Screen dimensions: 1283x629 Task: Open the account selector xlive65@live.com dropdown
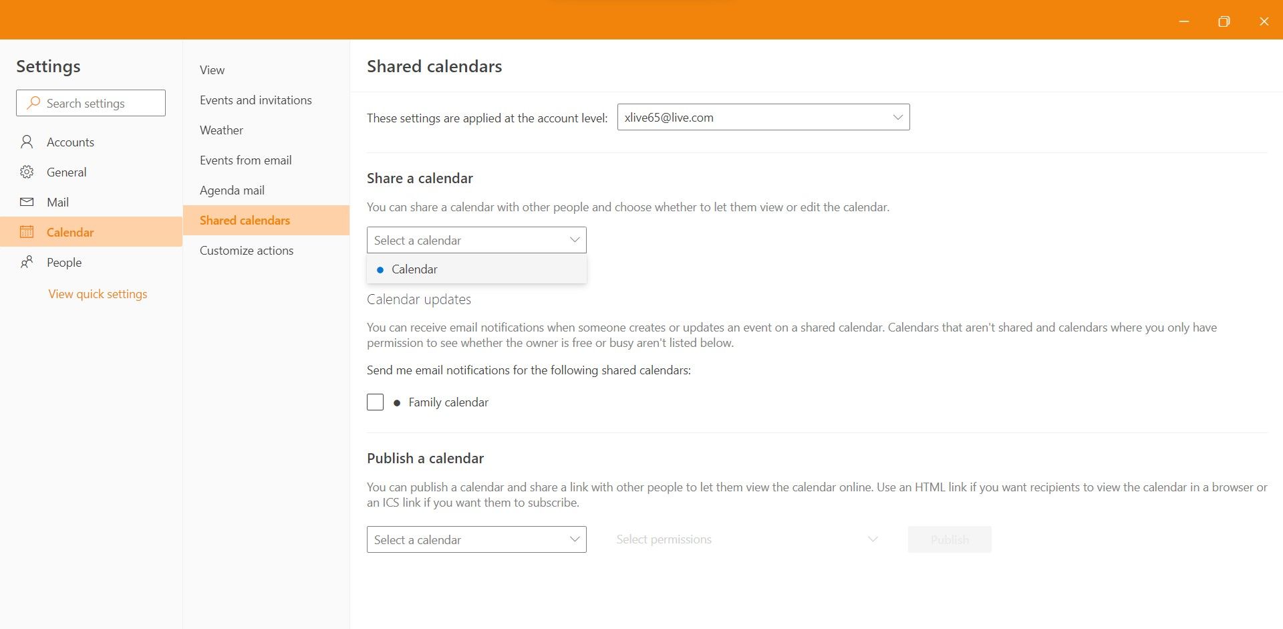point(763,117)
